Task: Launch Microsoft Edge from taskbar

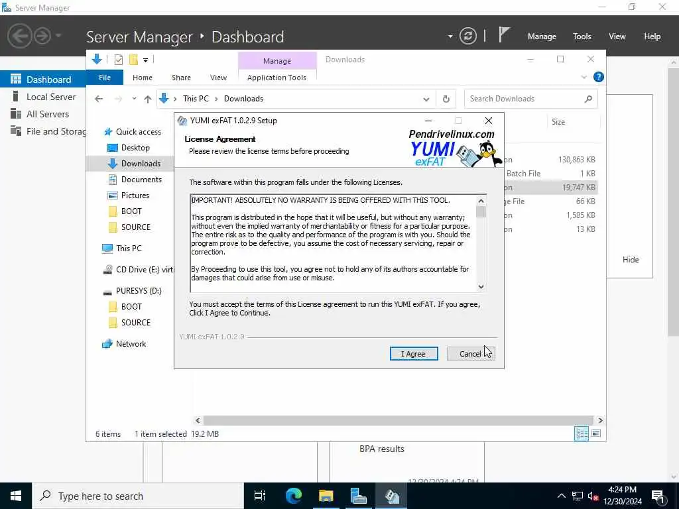Action: pos(293,496)
